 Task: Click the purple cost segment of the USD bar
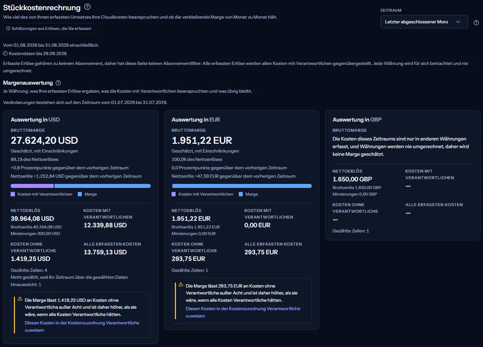(32, 186)
